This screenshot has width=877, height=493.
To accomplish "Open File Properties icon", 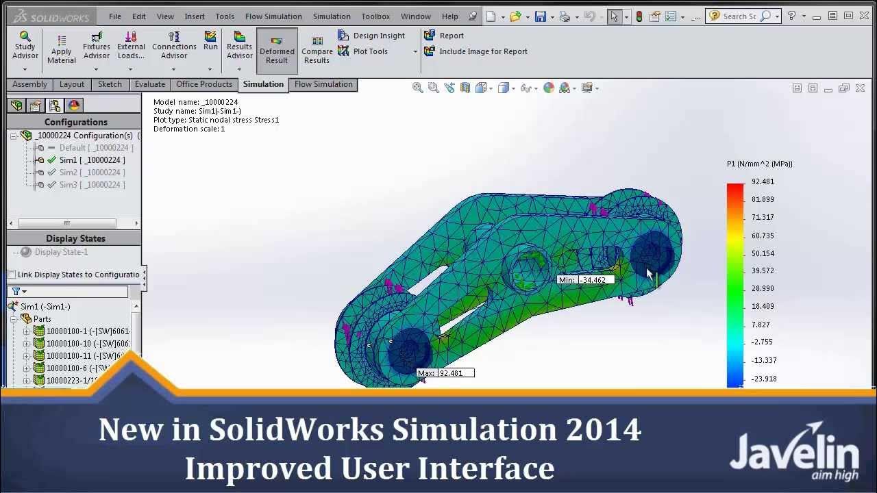I will [655, 16].
